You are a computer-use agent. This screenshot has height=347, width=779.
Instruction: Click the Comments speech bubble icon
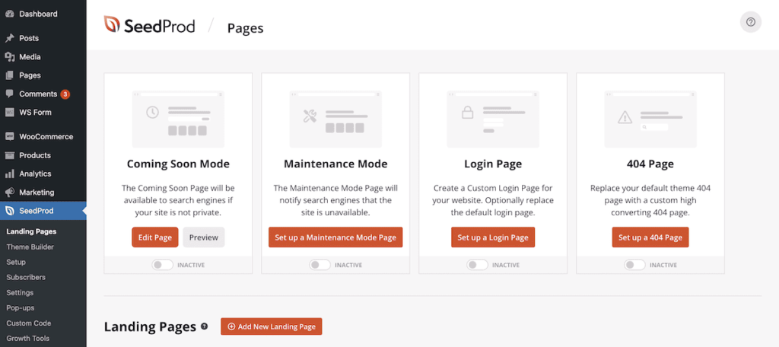click(9, 94)
